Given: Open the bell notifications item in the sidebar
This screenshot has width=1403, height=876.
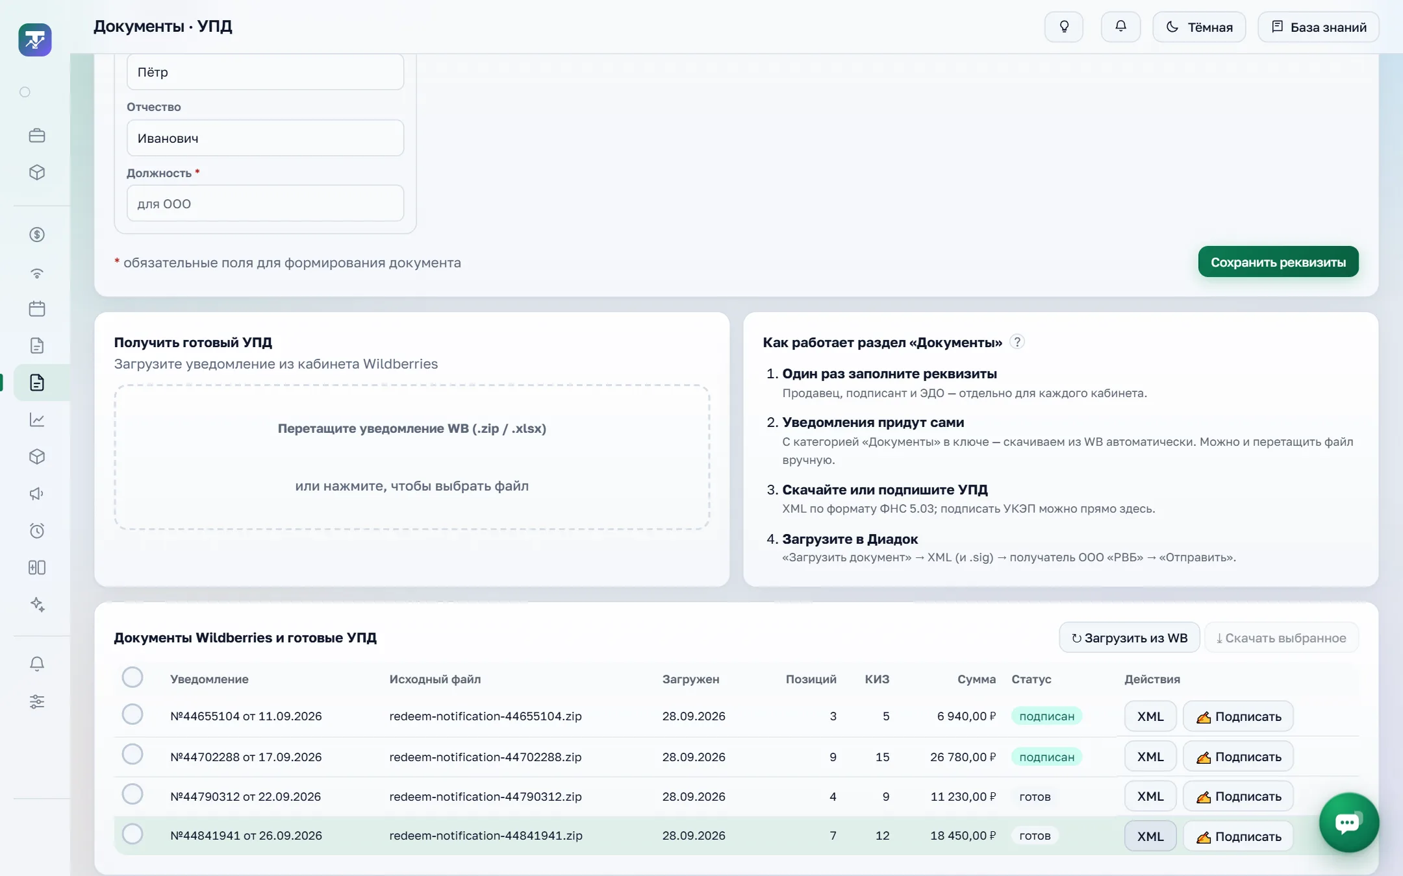Looking at the screenshot, I should tap(37, 664).
